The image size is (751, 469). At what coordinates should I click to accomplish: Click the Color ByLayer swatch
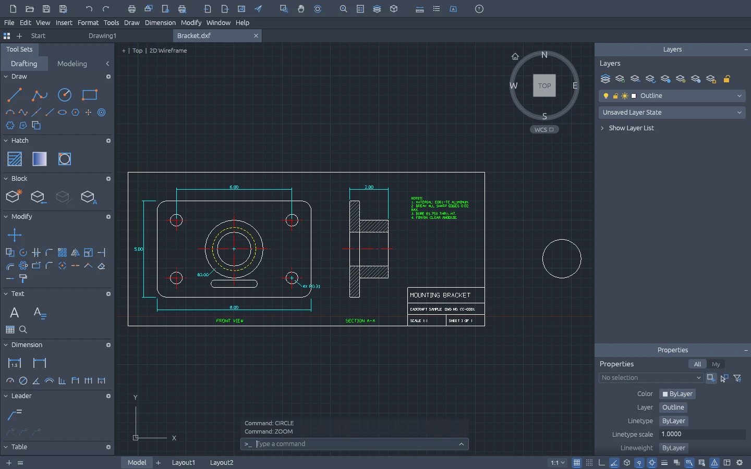point(677,394)
